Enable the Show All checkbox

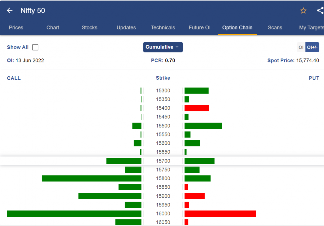point(35,47)
